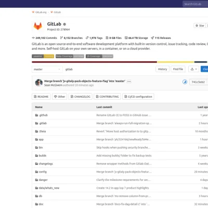The height and width of the screenshot is (208, 208).
Task: Click the db folder icon
Action: (36, 196)
